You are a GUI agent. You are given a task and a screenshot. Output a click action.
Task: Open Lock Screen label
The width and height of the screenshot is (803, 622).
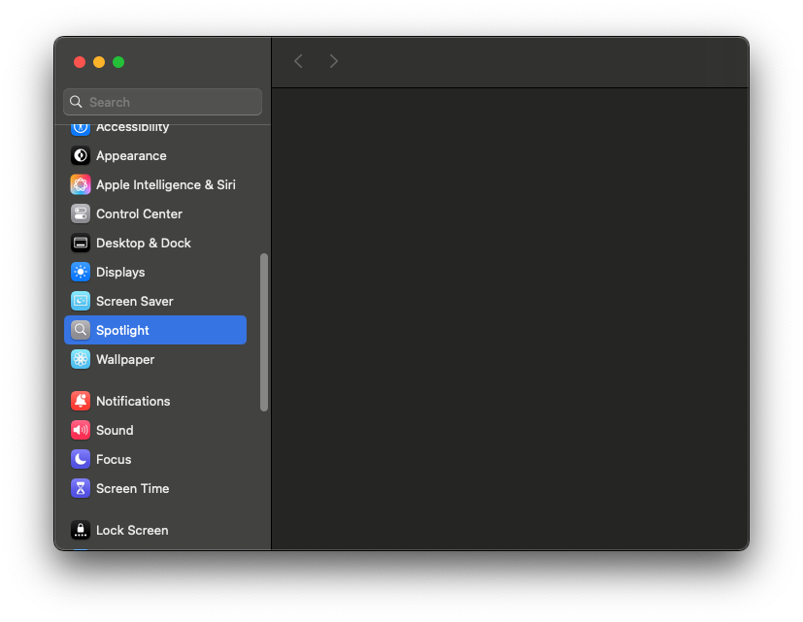(132, 530)
